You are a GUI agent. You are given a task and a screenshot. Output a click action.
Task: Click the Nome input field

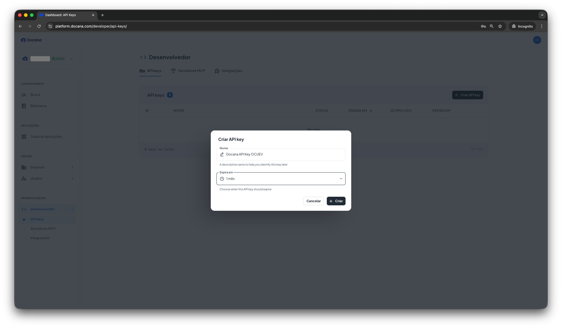coord(281,154)
